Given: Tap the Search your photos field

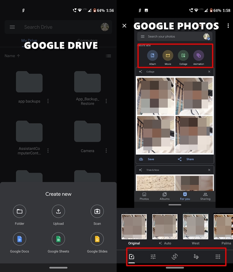Looking at the screenshot, I should click(175, 37).
